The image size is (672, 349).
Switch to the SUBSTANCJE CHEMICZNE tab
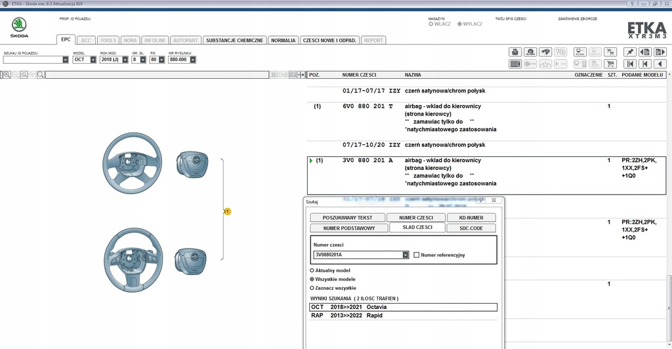[234, 40]
